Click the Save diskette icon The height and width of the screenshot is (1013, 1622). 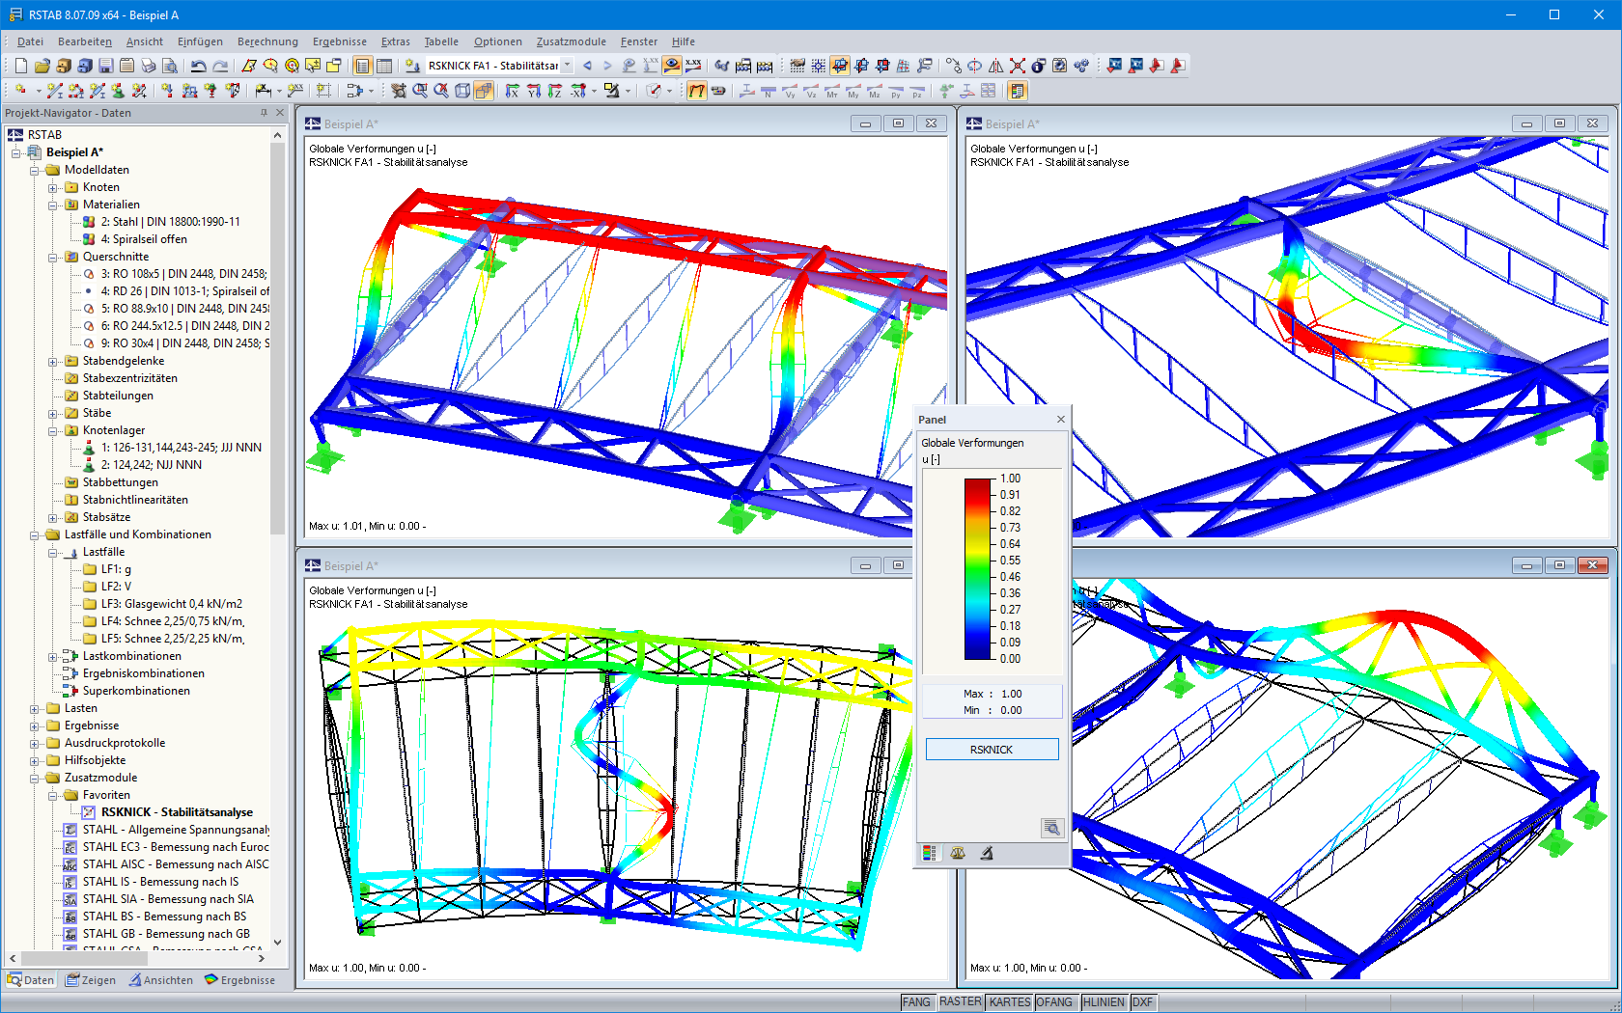click(x=105, y=66)
